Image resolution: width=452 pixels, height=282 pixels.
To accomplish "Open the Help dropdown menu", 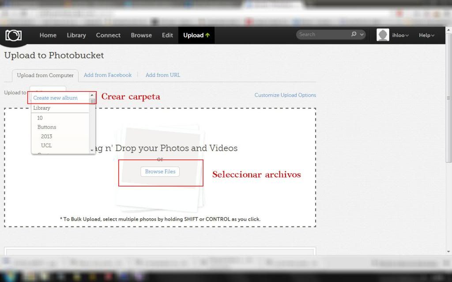I will click(x=426, y=35).
